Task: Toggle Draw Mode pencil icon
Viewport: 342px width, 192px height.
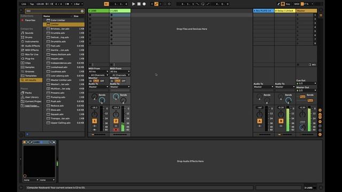Action: tap(278, 4)
